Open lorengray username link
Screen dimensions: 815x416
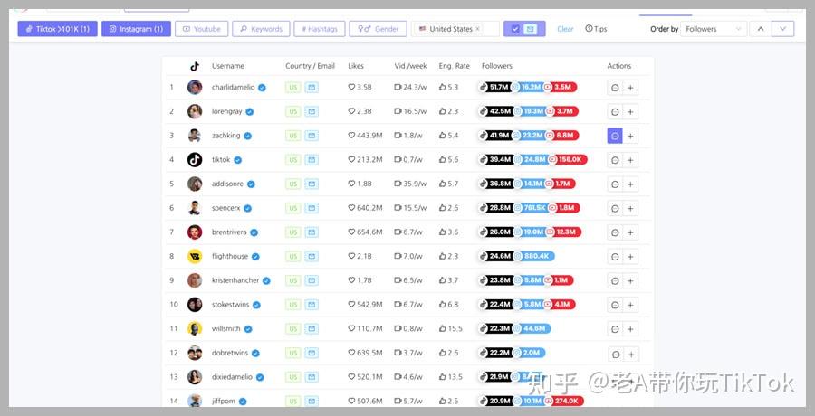click(x=226, y=111)
